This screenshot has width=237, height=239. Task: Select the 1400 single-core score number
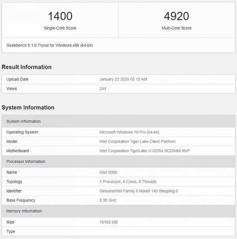pyautogui.click(x=60, y=16)
